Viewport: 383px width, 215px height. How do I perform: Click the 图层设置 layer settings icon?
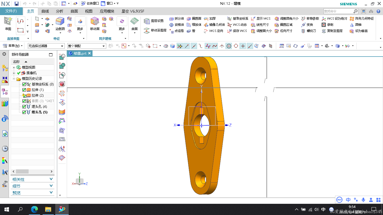pos(147,21)
